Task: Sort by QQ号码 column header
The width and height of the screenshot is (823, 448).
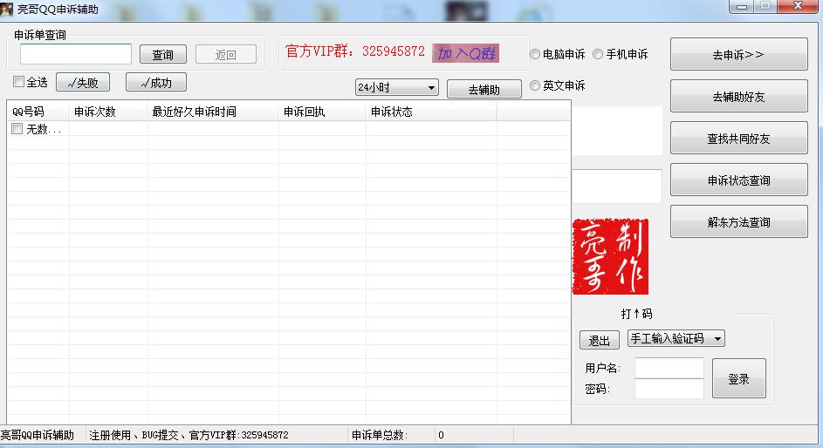Action: [x=38, y=112]
